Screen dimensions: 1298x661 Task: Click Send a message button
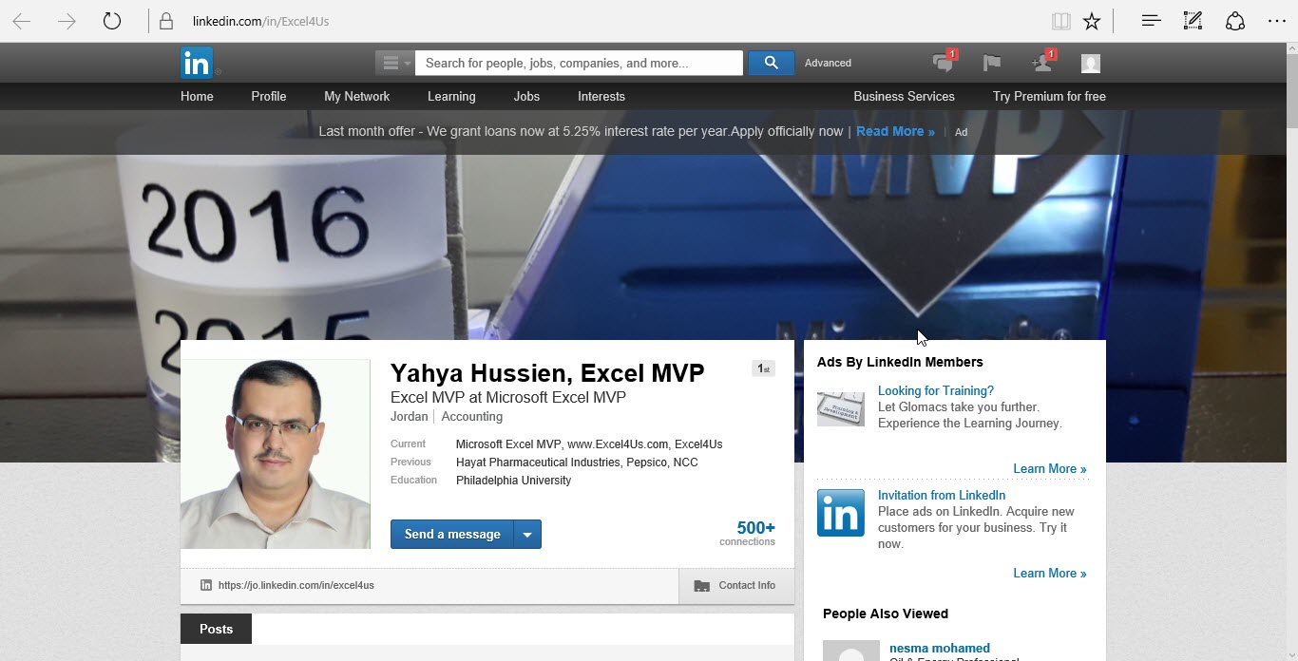(452, 534)
